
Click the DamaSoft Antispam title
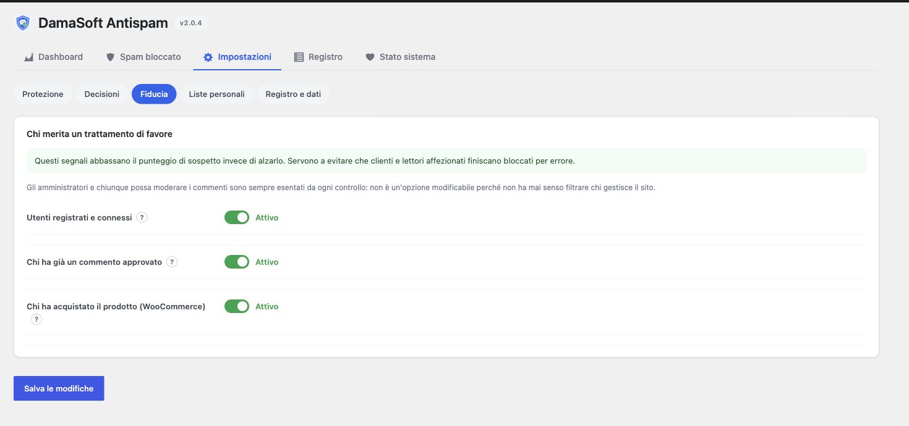pos(103,23)
